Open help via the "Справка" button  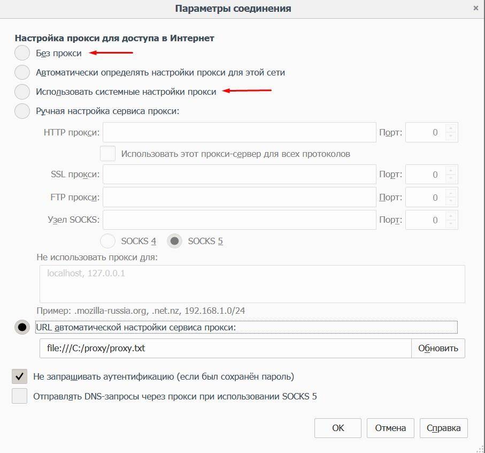point(444,428)
